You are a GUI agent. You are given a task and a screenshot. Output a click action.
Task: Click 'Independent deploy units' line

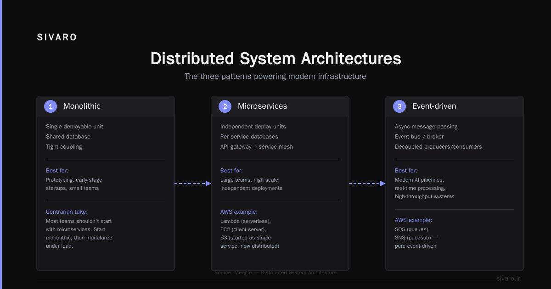tap(253, 127)
